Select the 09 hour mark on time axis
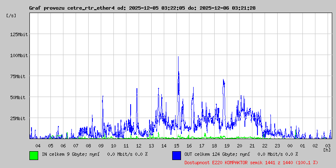 pyautogui.click(x=101, y=145)
